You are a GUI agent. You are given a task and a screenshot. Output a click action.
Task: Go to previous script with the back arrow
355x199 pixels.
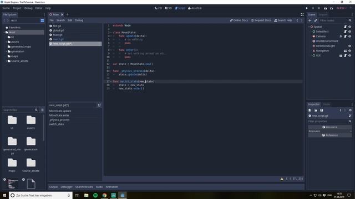pyautogui.click(x=297, y=20)
